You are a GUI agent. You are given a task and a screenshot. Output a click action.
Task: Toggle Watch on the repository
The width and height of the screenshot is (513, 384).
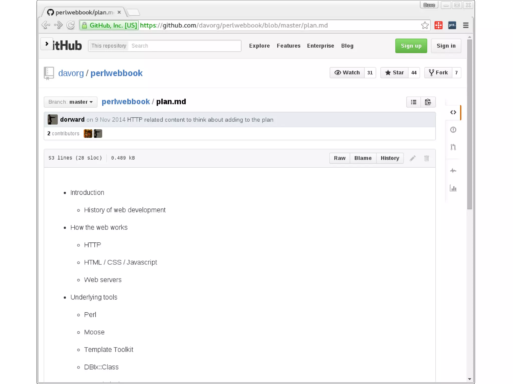tap(347, 73)
